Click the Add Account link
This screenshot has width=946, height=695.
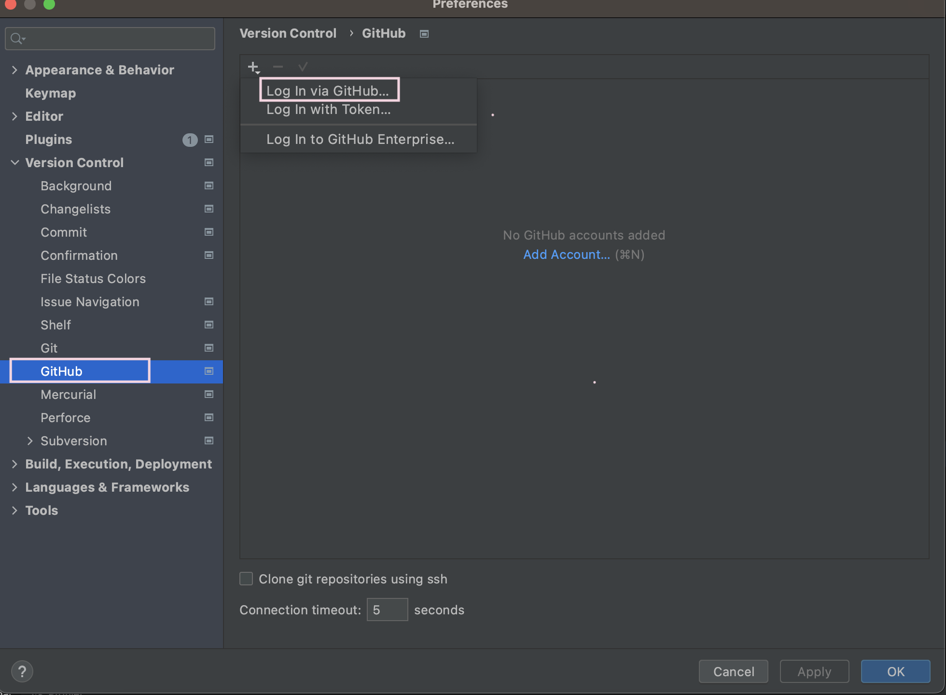(567, 255)
